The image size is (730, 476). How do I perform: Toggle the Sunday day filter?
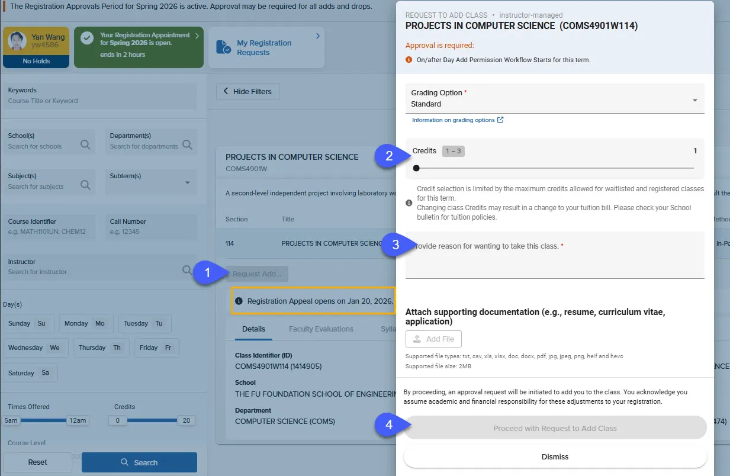pyautogui.click(x=28, y=324)
